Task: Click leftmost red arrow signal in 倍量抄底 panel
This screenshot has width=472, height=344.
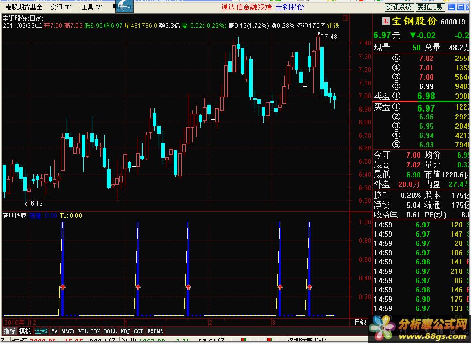Action: (62, 287)
